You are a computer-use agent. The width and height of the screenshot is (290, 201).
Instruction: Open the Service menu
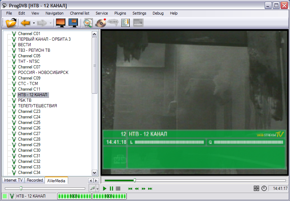pos(102,13)
